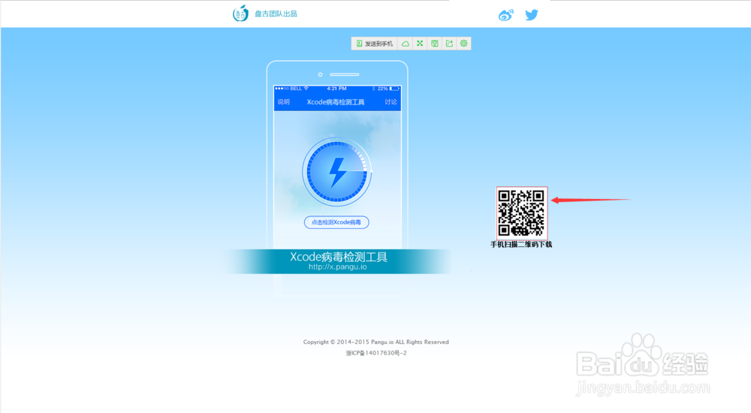Image resolution: width=751 pixels, height=413 pixels.
Task: Click the 发送到手机 send-to-phone button
Action: point(375,44)
